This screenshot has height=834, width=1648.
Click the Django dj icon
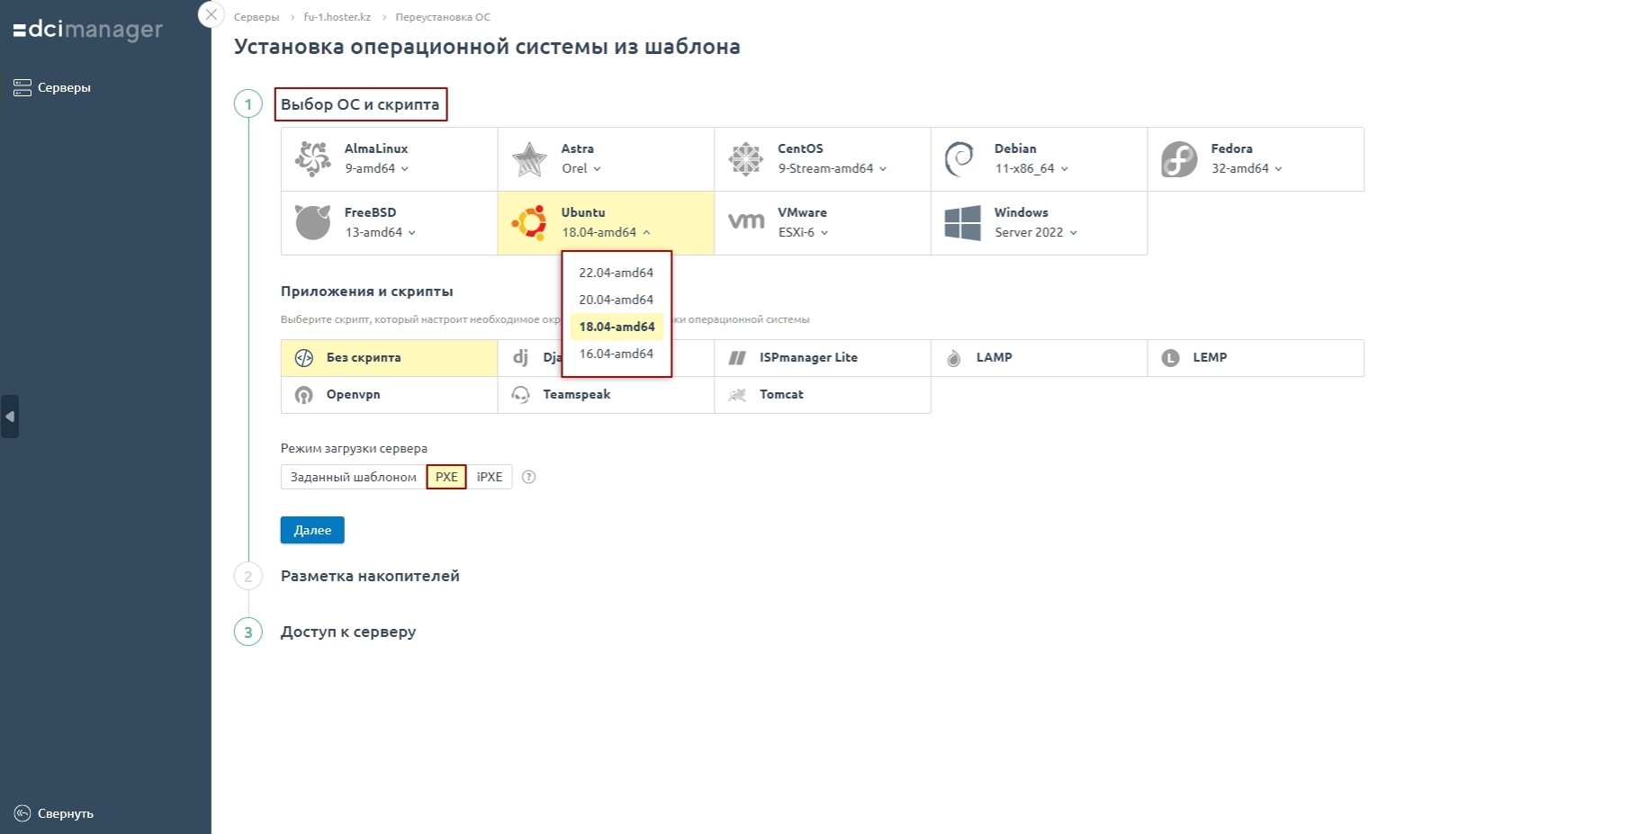point(520,357)
